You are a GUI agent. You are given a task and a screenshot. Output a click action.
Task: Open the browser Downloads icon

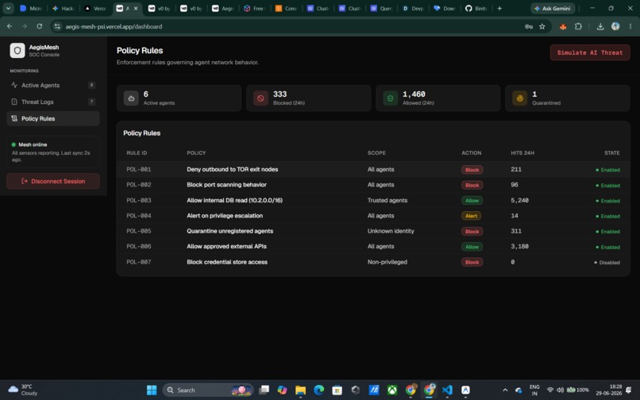pos(600,26)
